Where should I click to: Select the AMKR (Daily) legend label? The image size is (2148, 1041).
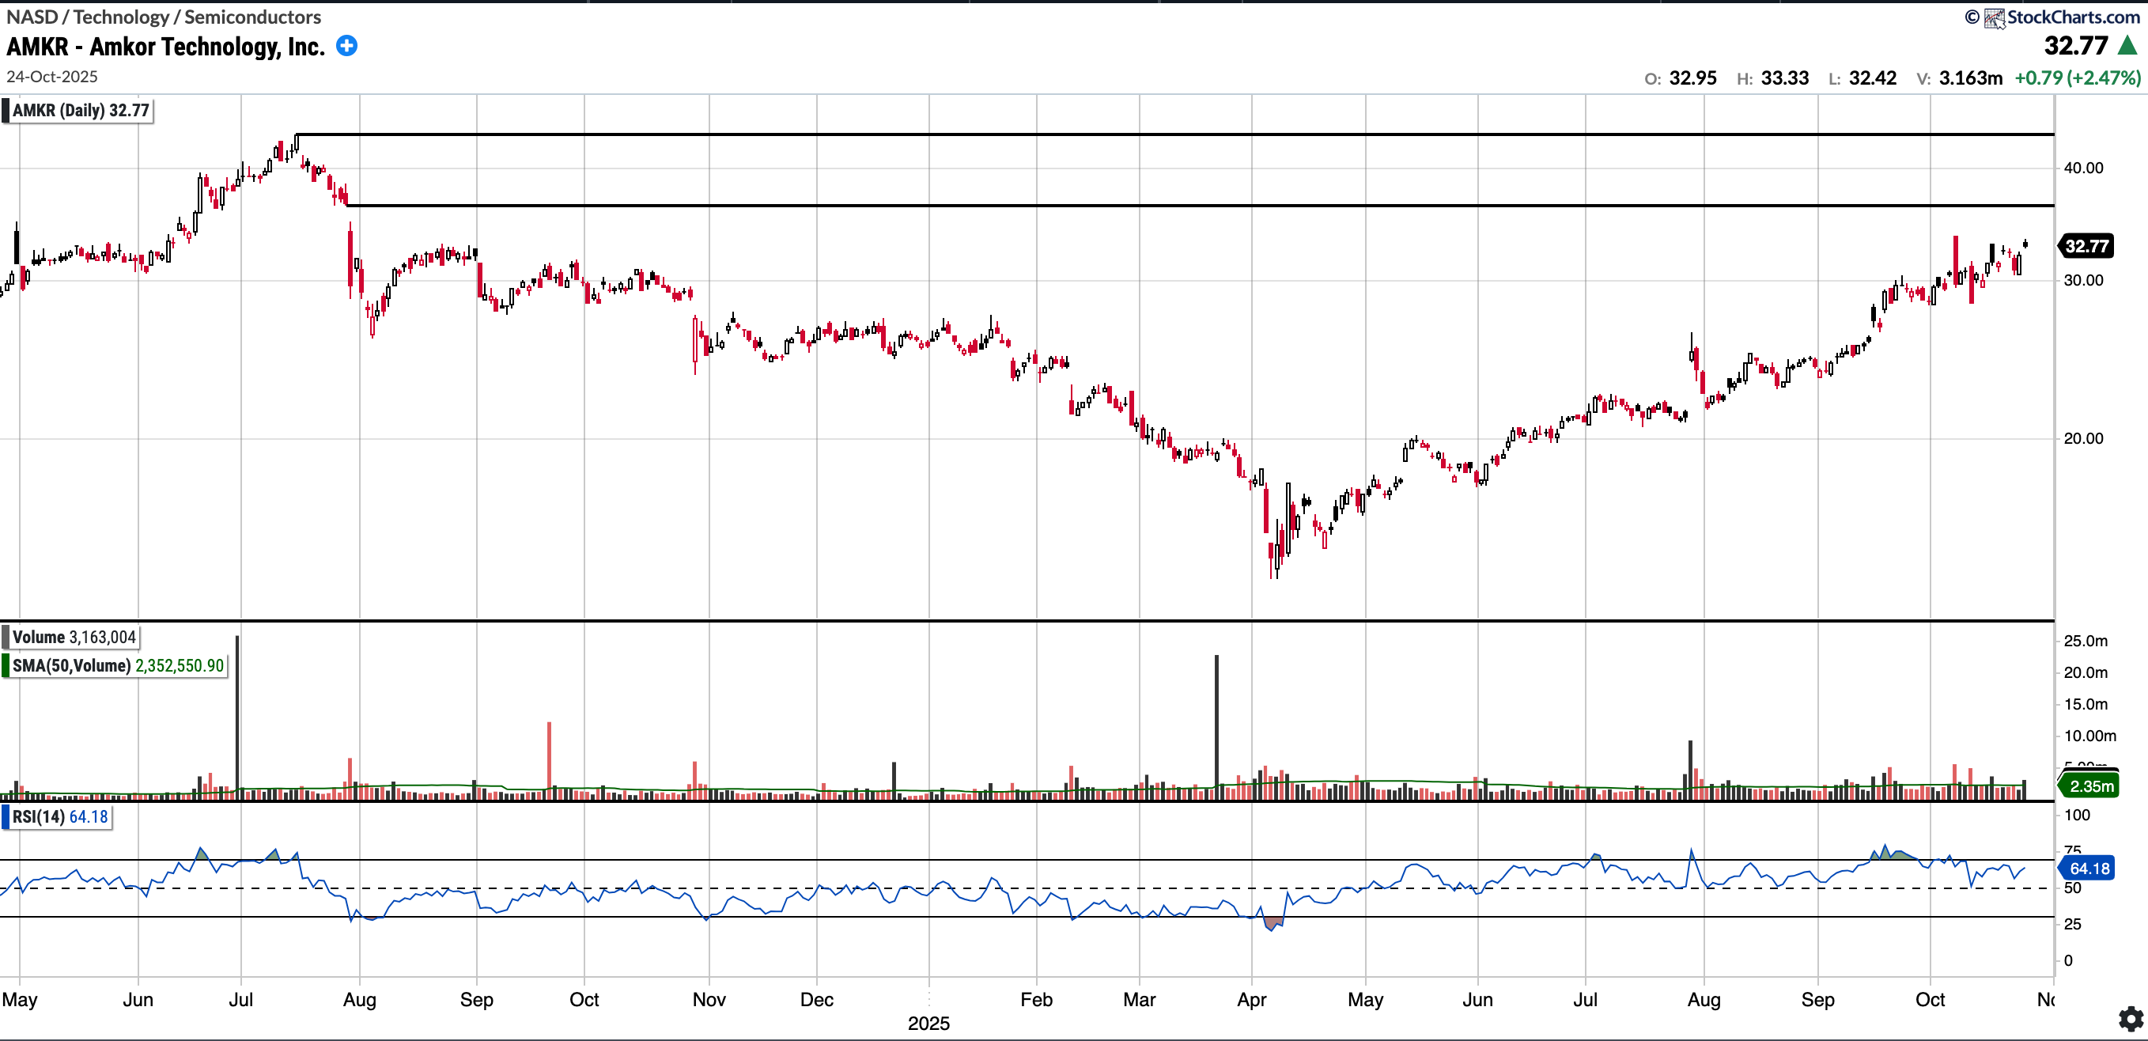pyautogui.click(x=80, y=110)
